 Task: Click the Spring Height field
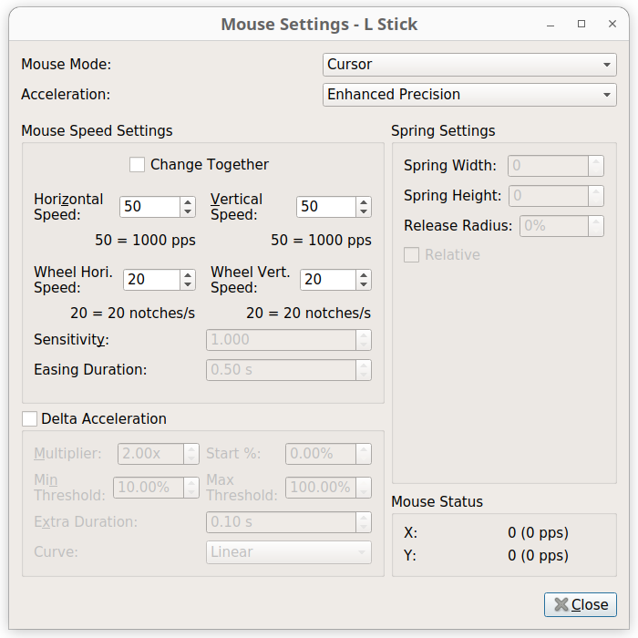click(549, 196)
